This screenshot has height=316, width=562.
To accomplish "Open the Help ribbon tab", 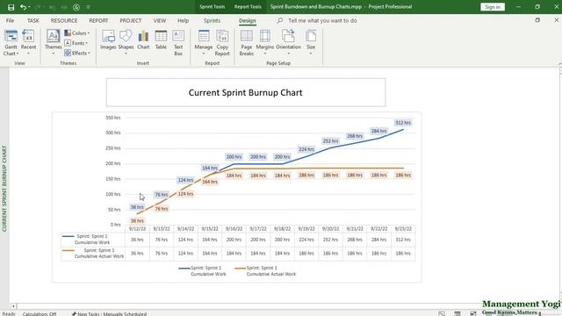I will coord(184,20).
